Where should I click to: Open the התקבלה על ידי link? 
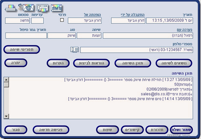click(133, 15)
